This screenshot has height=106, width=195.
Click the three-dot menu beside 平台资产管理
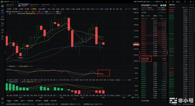pyautogui.click(x=165, y=101)
